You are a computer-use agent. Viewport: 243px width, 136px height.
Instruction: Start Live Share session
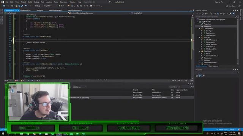click(x=231, y=6)
